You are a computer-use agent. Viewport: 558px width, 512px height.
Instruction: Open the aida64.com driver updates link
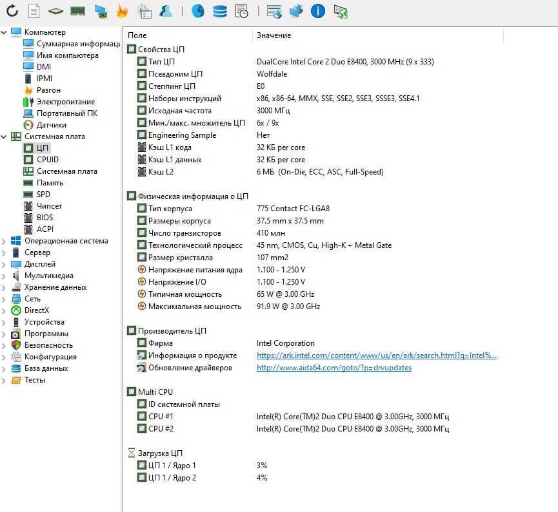tap(334, 368)
